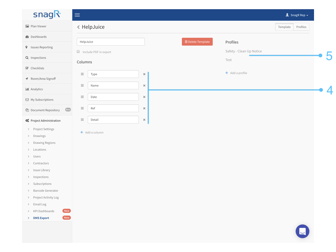Remove the Ref column with its X
Viewport: 336px width, 252px height.
pos(144,108)
